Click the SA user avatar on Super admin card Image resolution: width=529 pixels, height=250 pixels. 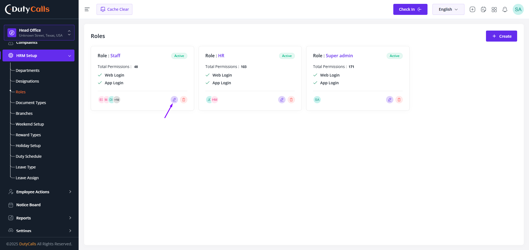point(317,100)
